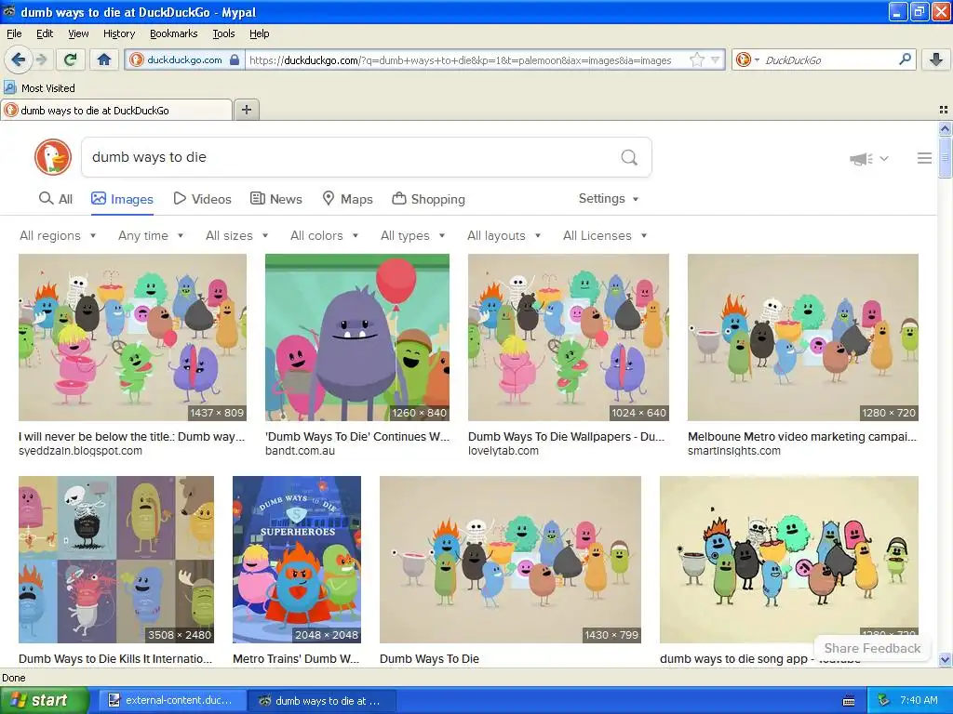Viewport: 953px width, 714px height.
Task: Open search engine selector dropdown
Action: pos(747,59)
